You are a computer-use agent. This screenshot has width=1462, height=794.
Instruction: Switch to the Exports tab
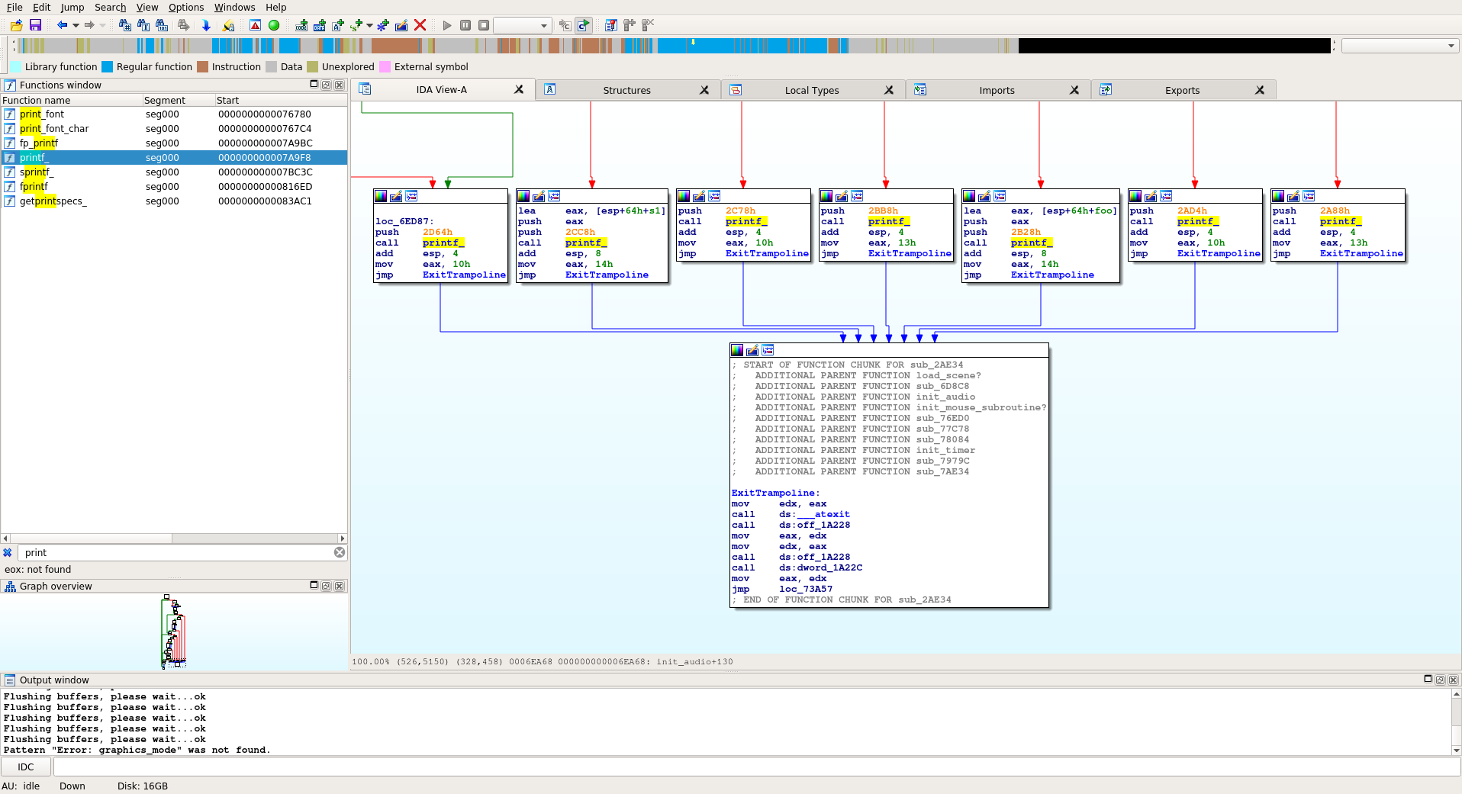pyautogui.click(x=1182, y=90)
